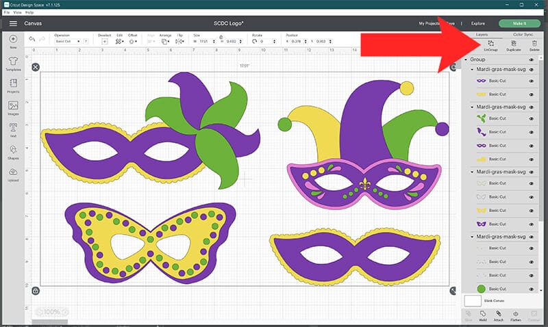
Task: Open the Images library from left sidebar
Action: 13,108
